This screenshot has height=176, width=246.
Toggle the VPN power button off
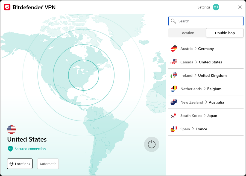(x=151, y=144)
